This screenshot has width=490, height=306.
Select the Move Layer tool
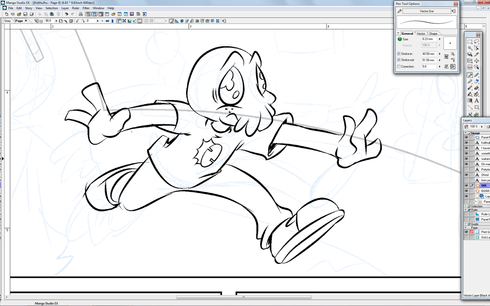pyautogui.click(x=477, y=61)
